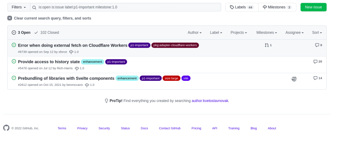Open author Rich-Harris's issues
Image resolution: width=339 pixels, height=144 pixels.
point(65,68)
